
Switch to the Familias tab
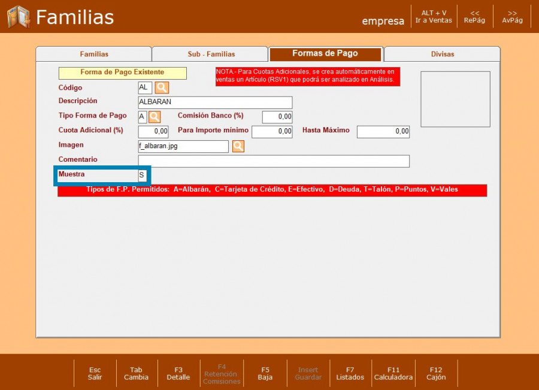pyautogui.click(x=94, y=55)
